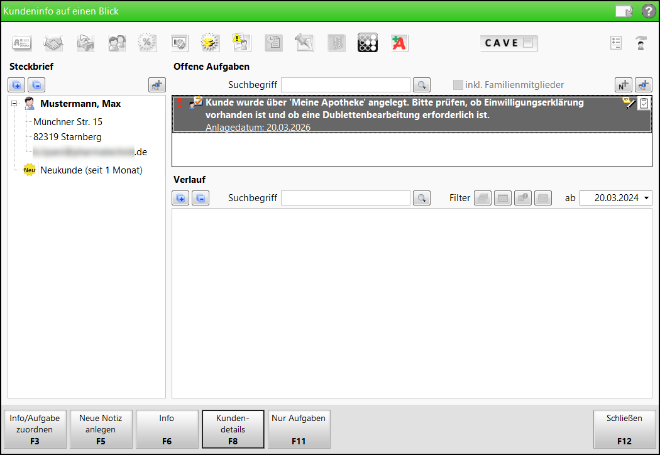Click Neue Notiz anlegen F5 button
Viewport: 660px width, 455px height.
[101, 429]
